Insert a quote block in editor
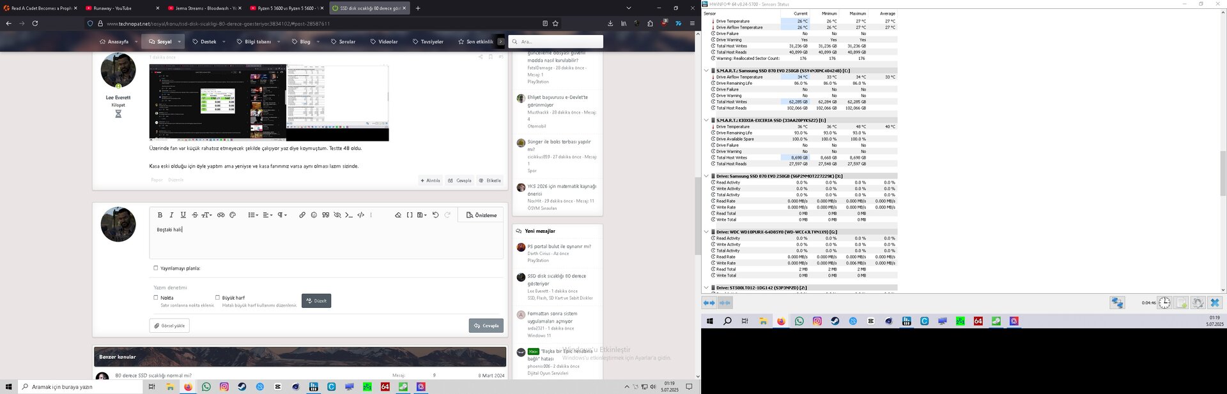 point(326,215)
